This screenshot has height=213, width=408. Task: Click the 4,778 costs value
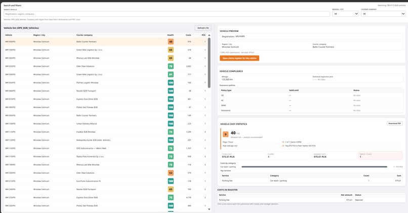(x=188, y=197)
